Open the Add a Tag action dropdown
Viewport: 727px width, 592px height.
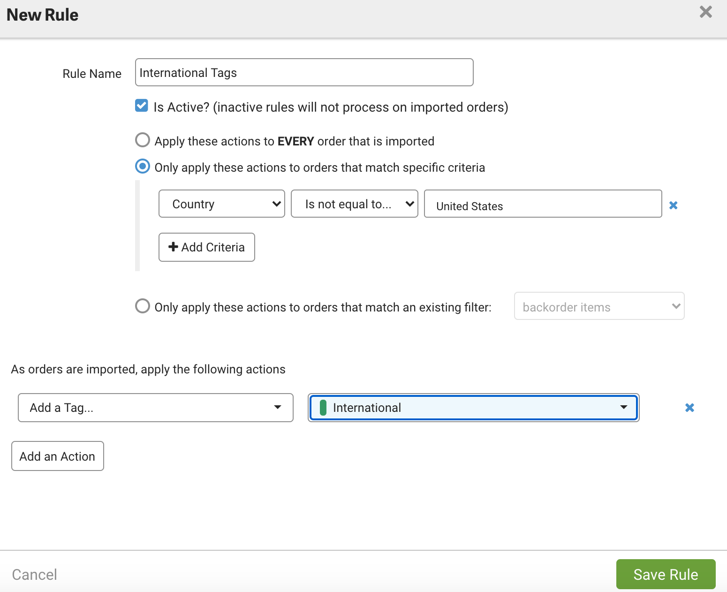(155, 408)
